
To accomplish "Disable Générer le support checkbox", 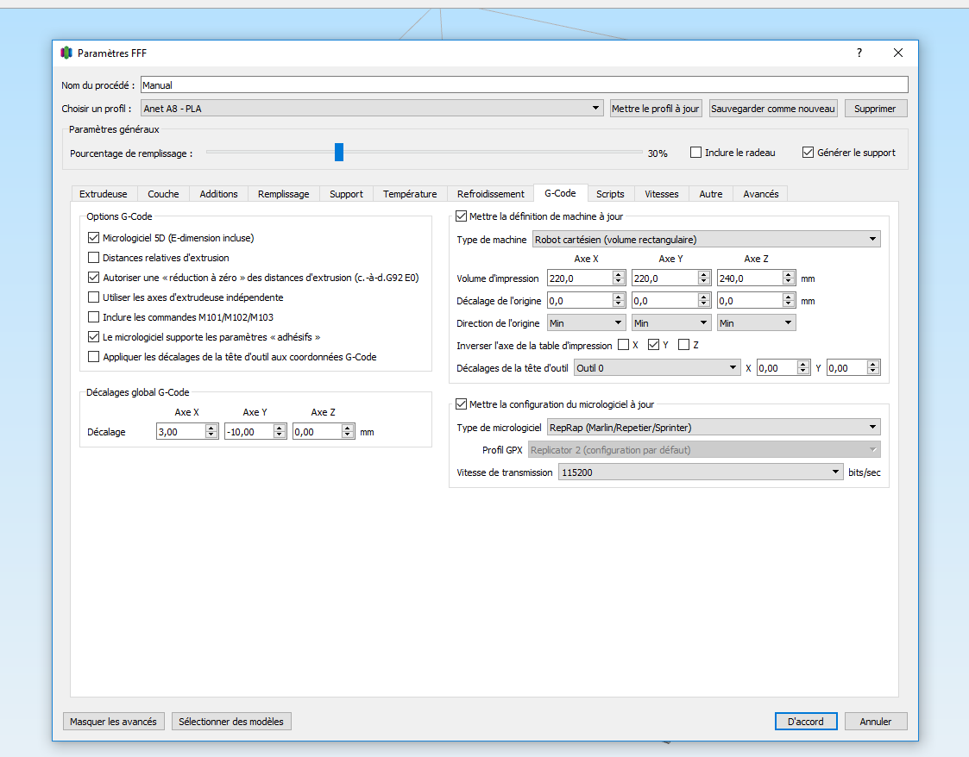I will [x=808, y=152].
